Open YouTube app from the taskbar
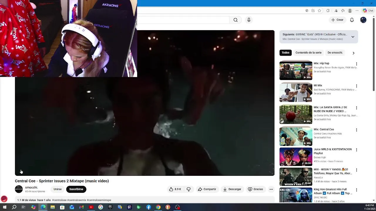 click(91, 207)
